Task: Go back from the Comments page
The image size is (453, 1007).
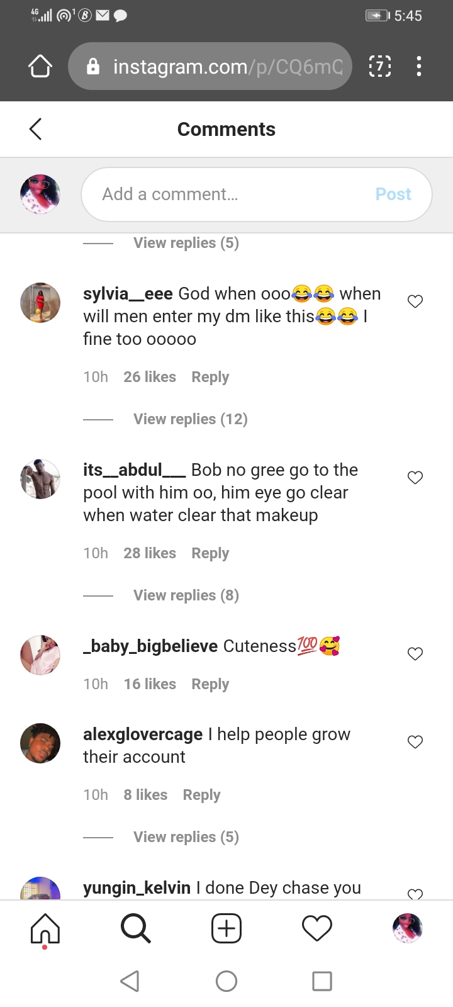Action: tap(35, 129)
